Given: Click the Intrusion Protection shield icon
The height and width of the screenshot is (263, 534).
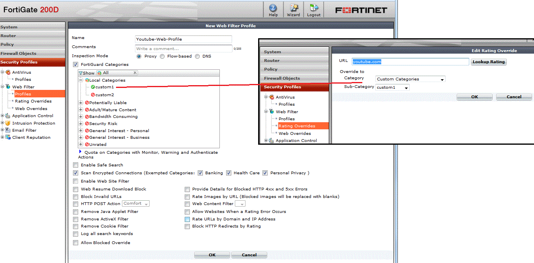Looking at the screenshot, I should [8, 123].
